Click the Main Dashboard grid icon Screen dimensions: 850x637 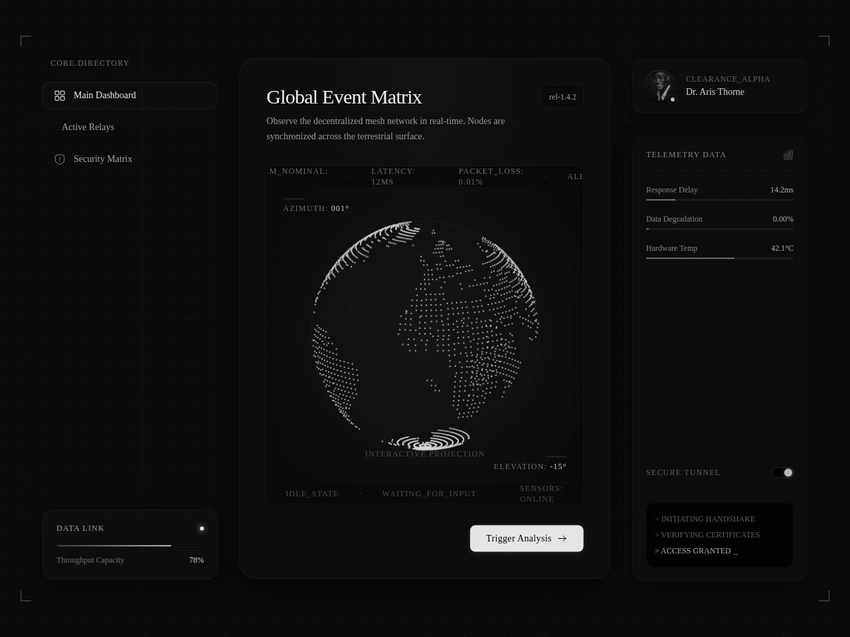(x=60, y=96)
